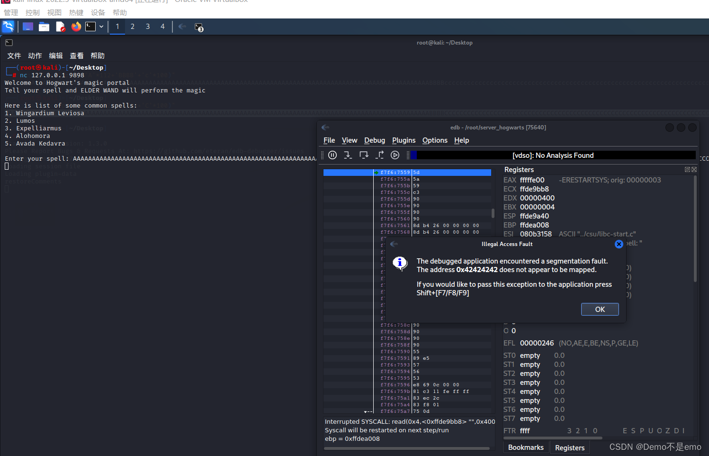Image resolution: width=709 pixels, height=456 pixels.
Task: Close the Registers dock panel
Action: (694, 169)
